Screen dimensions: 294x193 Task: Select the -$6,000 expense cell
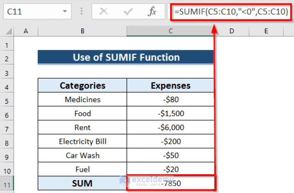(x=170, y=128)
